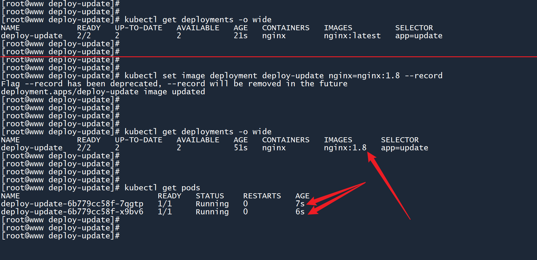Click the 'image updated' confirmation message

[174, 92]
